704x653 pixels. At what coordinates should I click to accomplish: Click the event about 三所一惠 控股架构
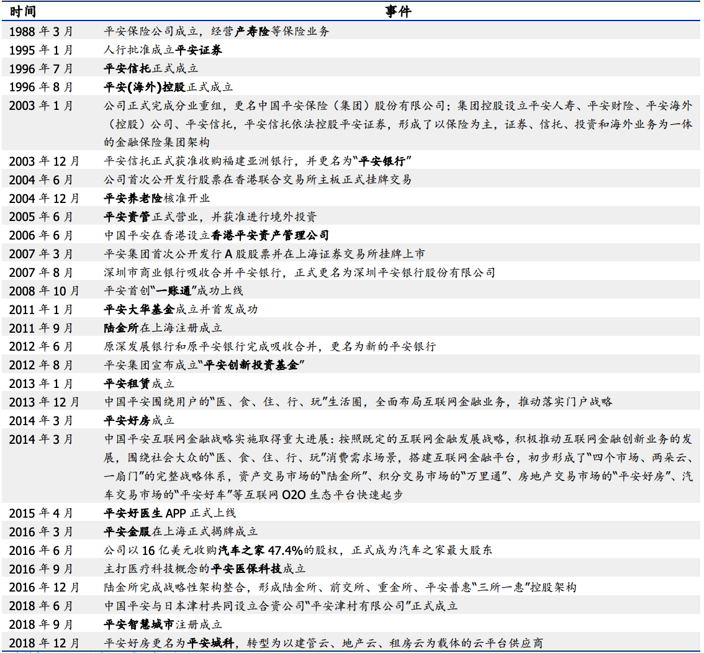[340, 587]
